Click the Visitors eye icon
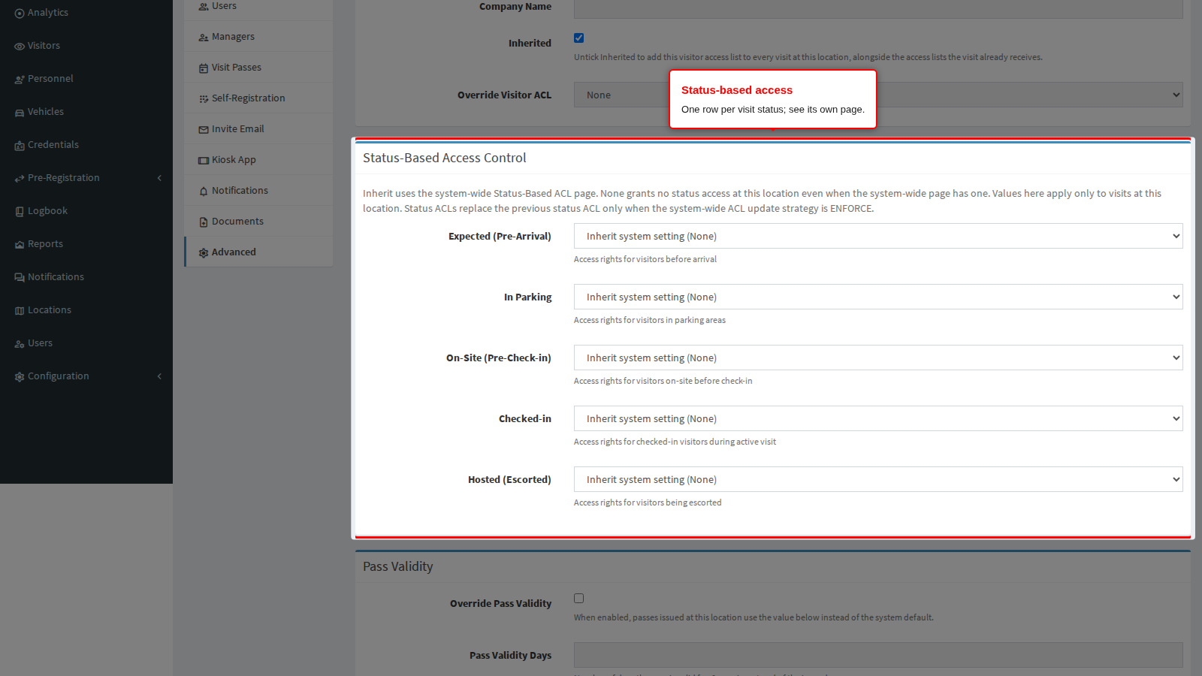1202x676 pixels. tap(20, 47)
